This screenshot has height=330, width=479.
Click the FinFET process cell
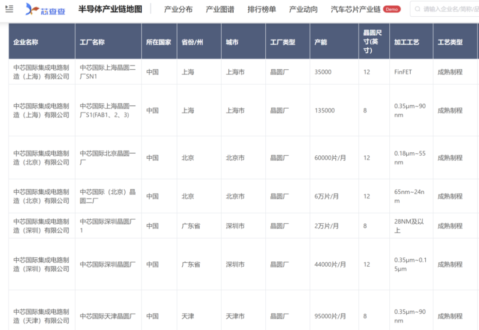pyautogui.click(x=403, y=72)
